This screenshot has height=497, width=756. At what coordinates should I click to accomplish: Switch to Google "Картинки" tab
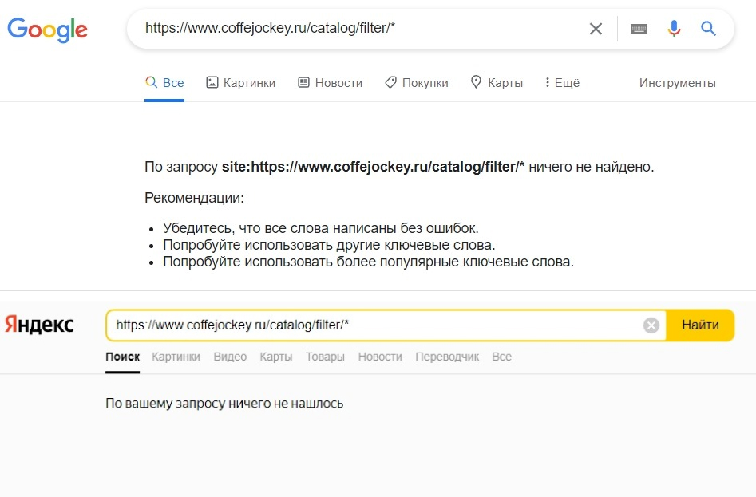point(241,83)
